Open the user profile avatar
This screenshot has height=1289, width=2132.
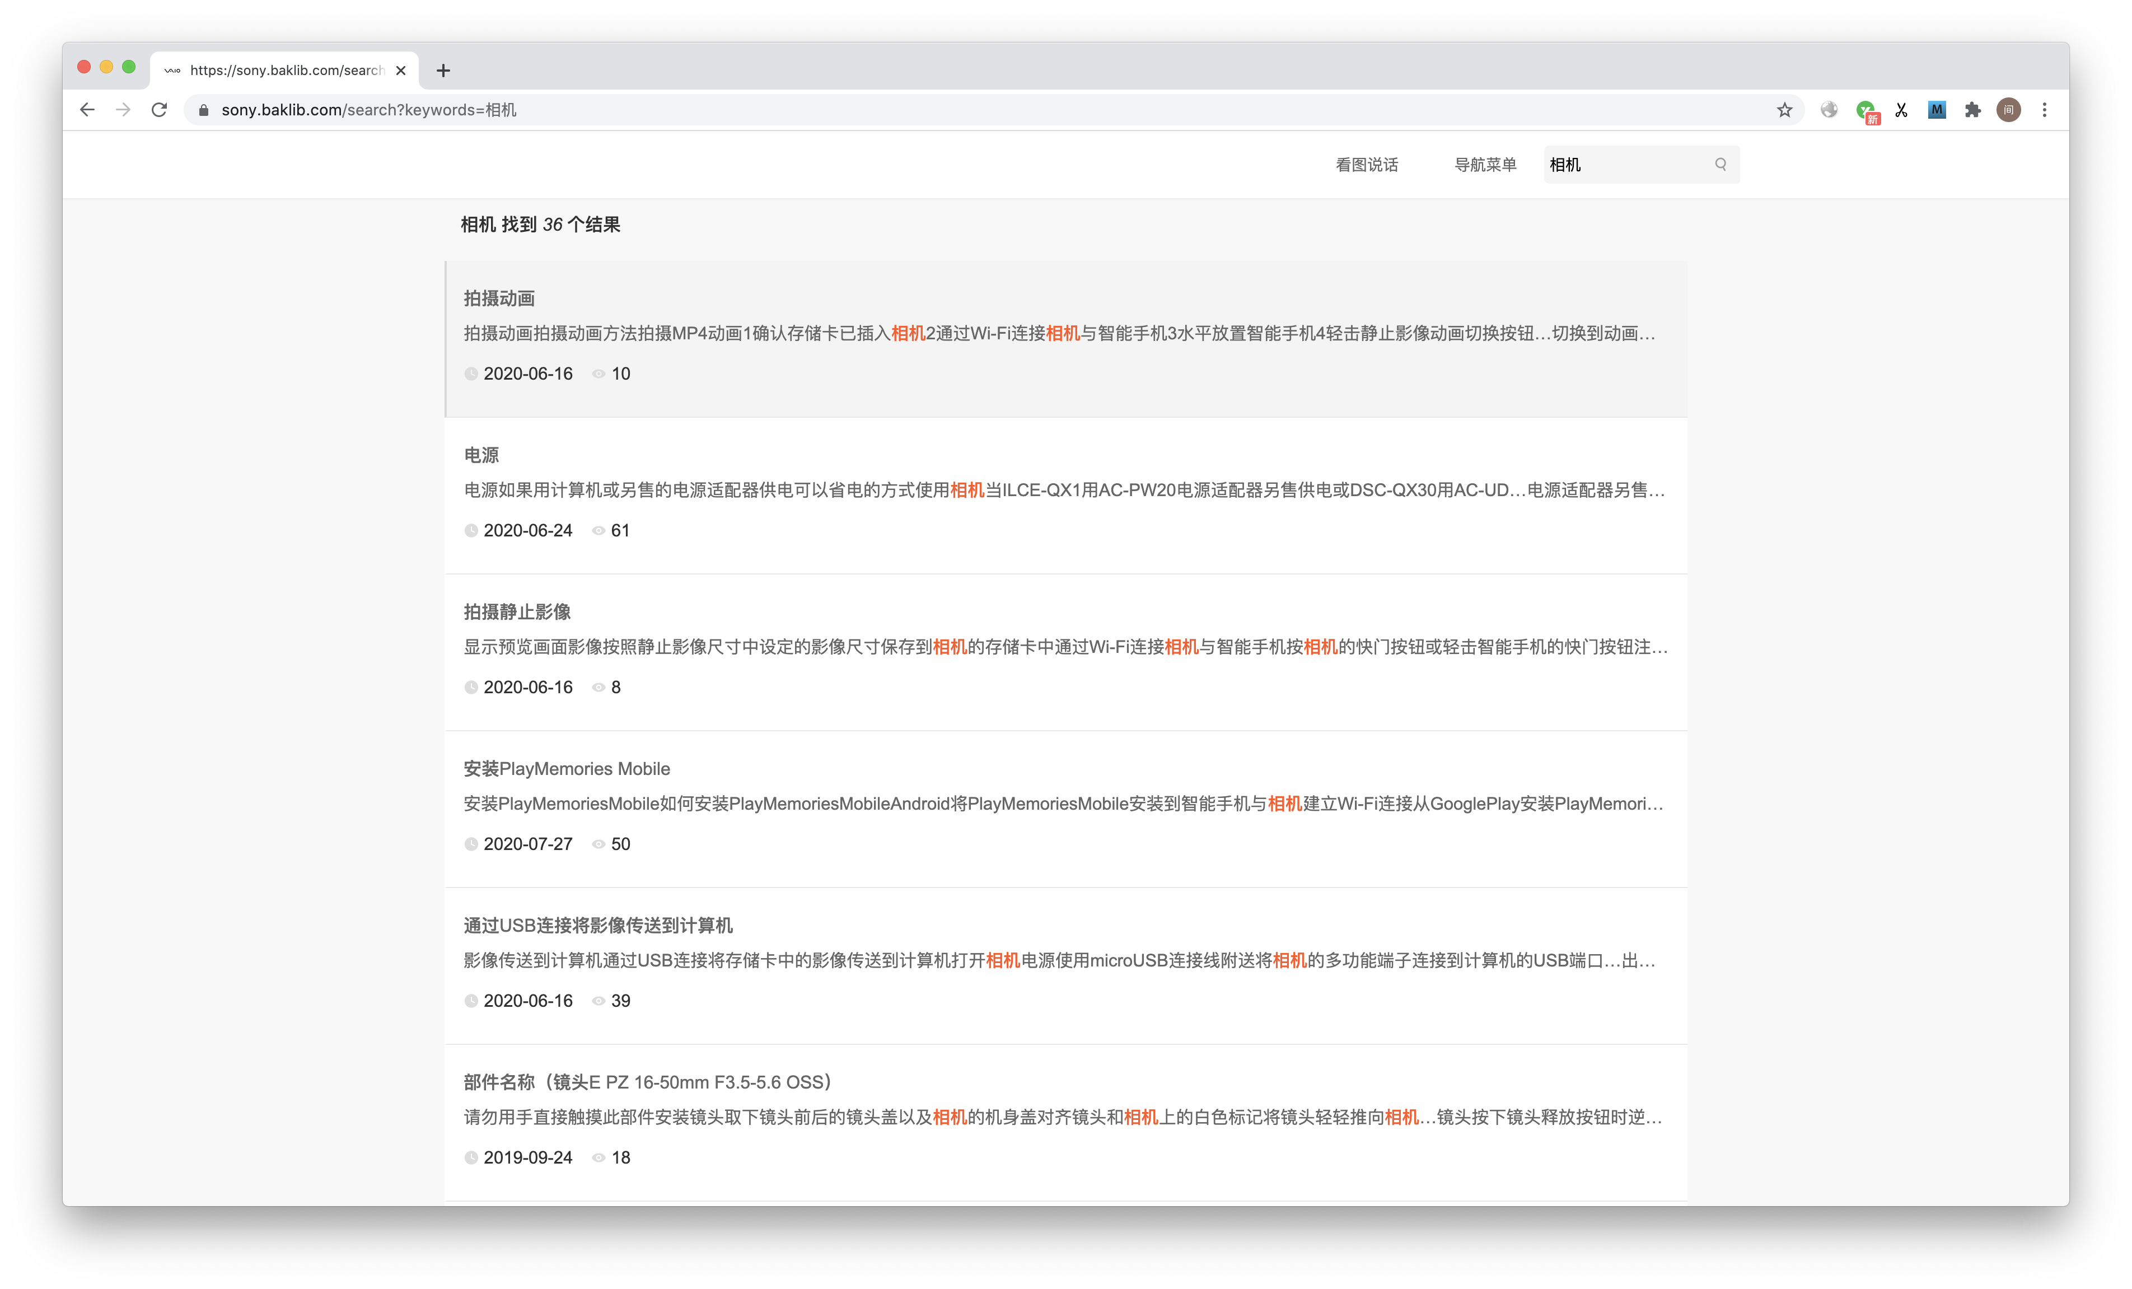point(2008,110)
